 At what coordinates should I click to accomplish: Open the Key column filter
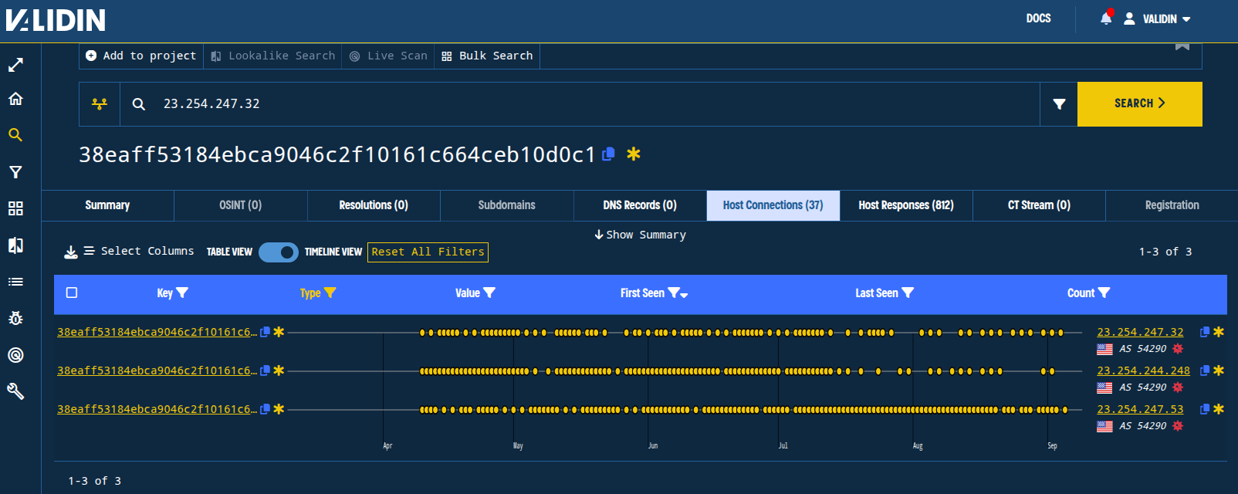(x=182, y=293)
